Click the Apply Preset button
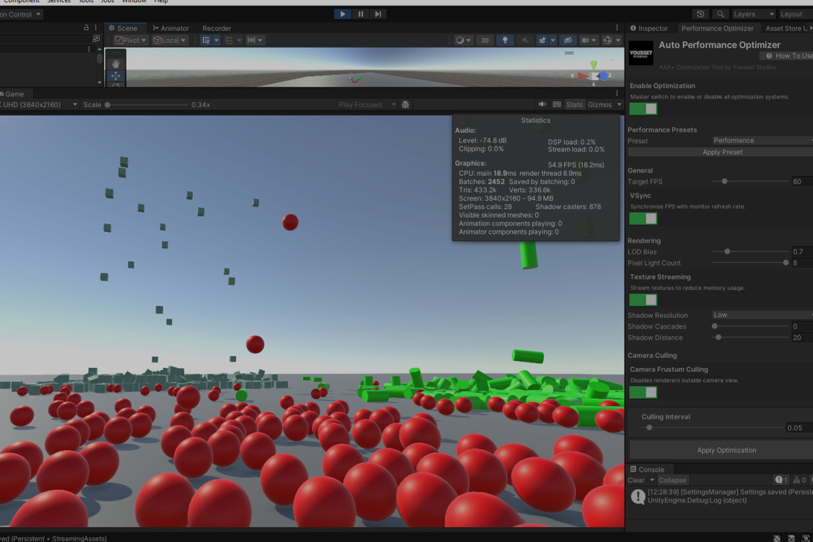This screenshot has height=542, width=813. tap(722, 152)
